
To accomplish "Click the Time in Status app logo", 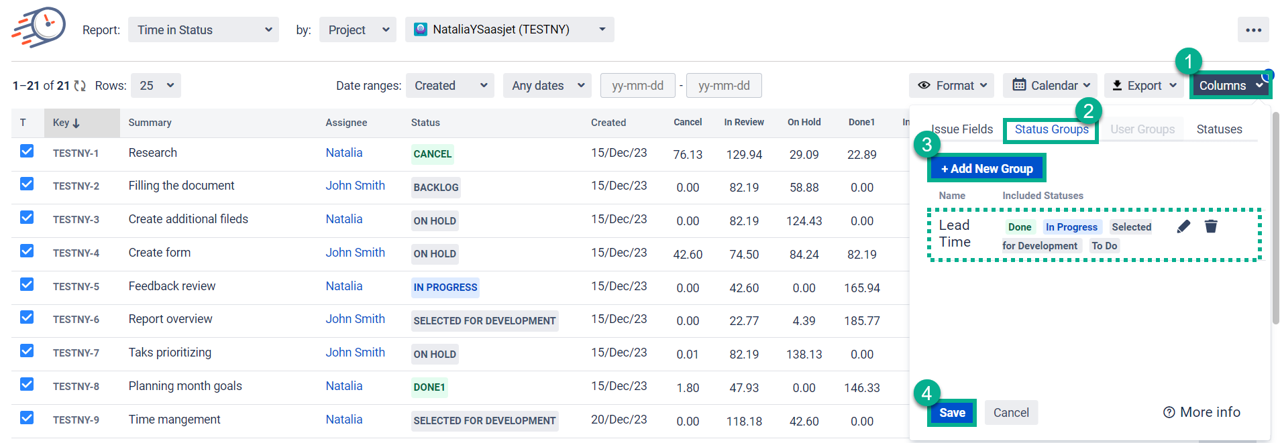I will [39, 28].
